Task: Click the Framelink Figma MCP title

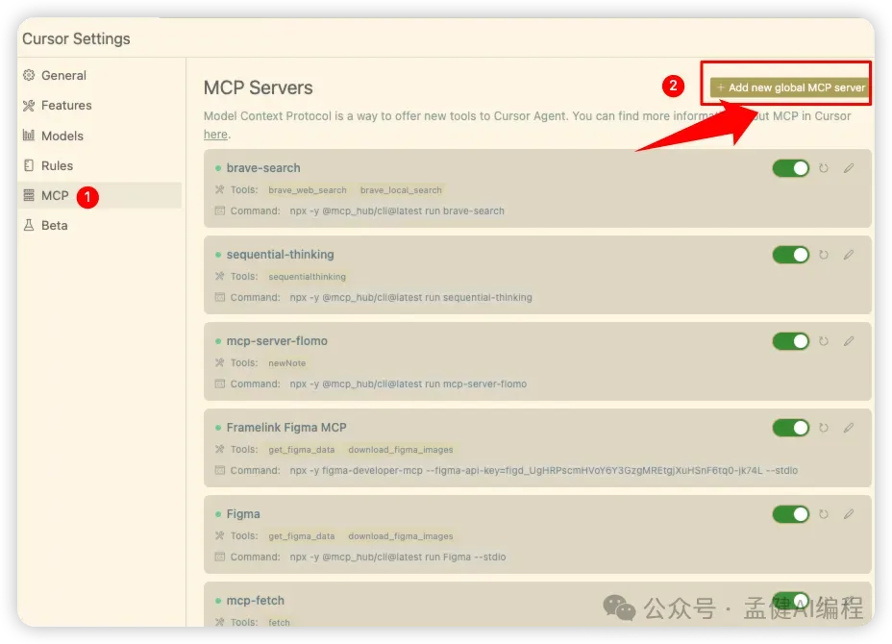Action: tap(286, 428)
